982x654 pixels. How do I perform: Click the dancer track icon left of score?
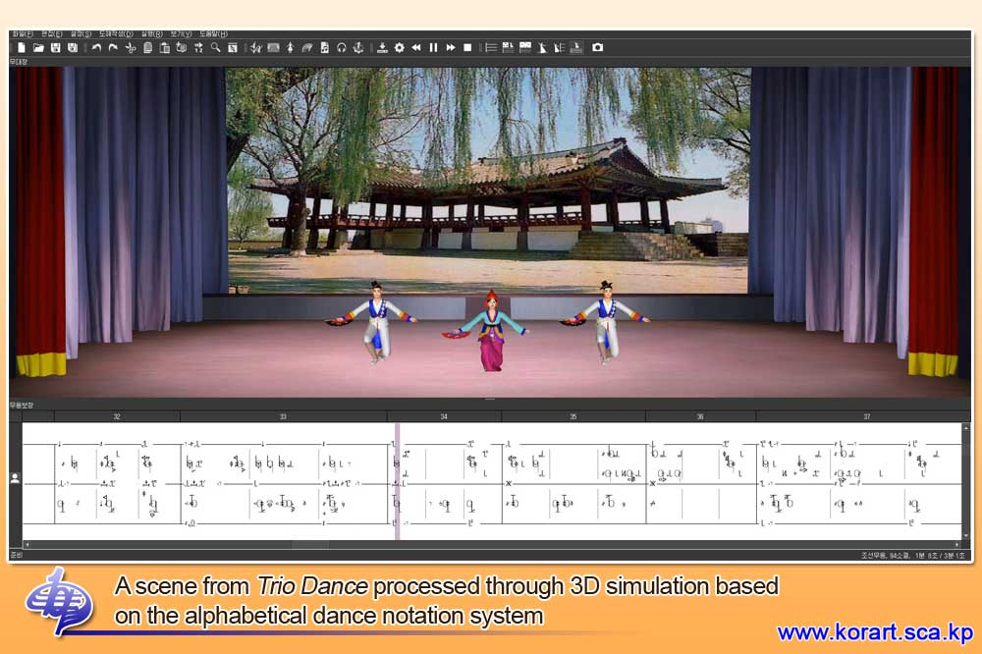pyautogui.click(x=15, y=478)
